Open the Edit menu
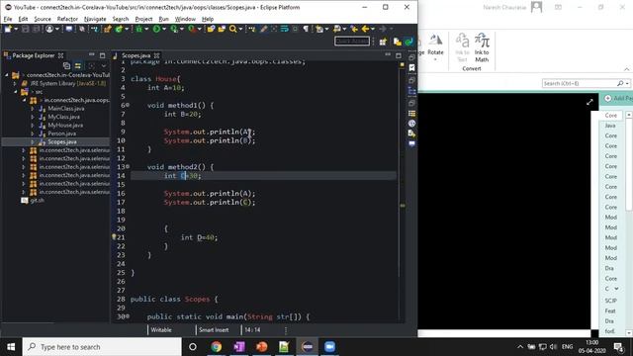The height and width of the screenshot is (356, 633). (23, 19)
